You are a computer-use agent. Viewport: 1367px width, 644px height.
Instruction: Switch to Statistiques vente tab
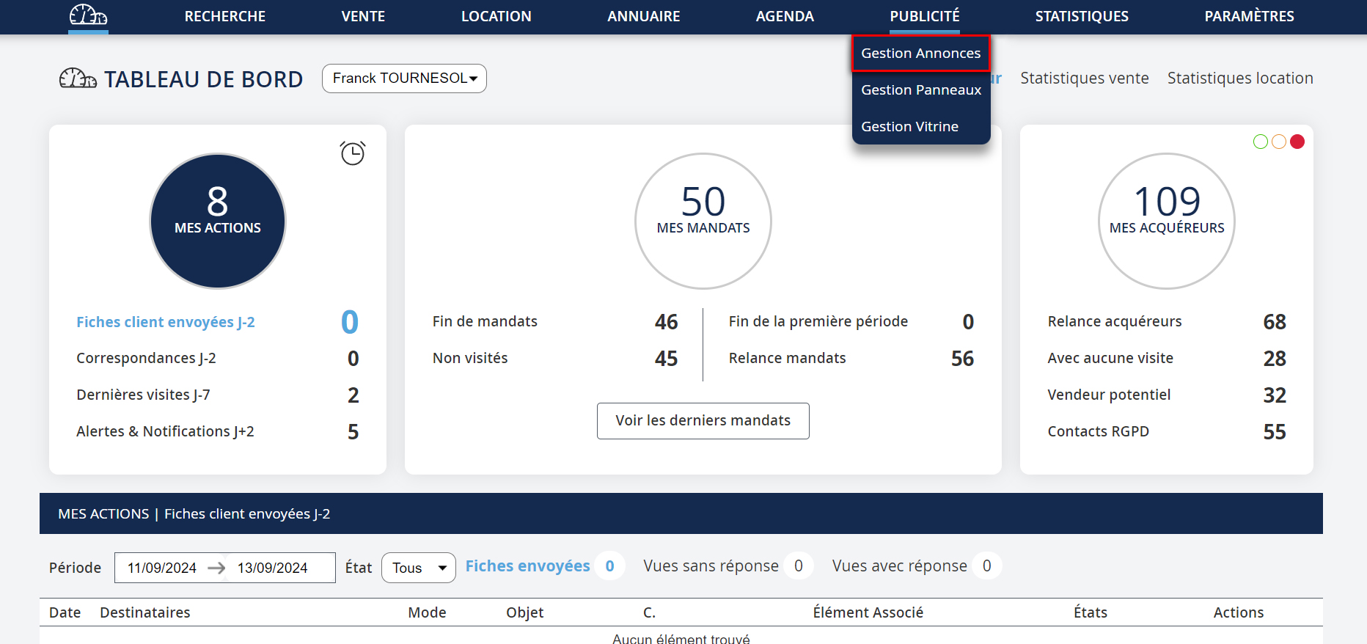coord(1084,78)
